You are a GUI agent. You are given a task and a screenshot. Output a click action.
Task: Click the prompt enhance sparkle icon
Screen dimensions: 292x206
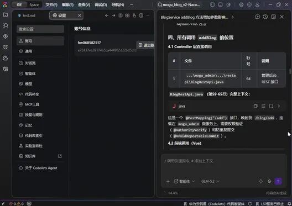[x=260, y=181]
